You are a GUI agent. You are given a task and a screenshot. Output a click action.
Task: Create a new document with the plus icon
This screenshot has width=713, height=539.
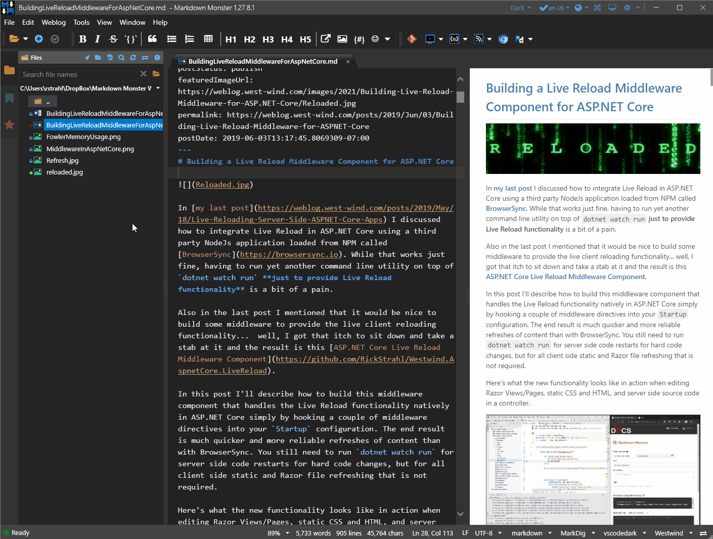[x=39, y=39]
